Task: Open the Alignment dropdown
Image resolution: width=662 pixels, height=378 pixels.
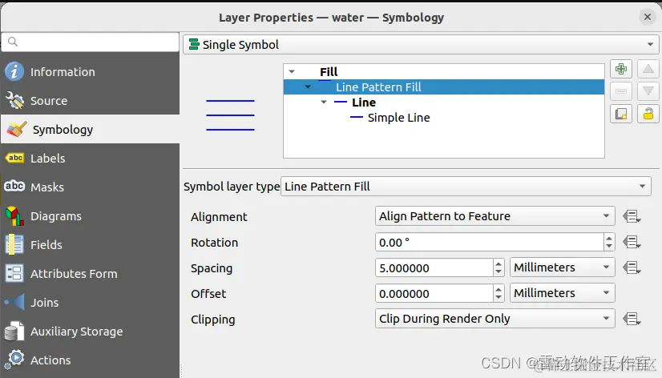Action: (494, 216)
